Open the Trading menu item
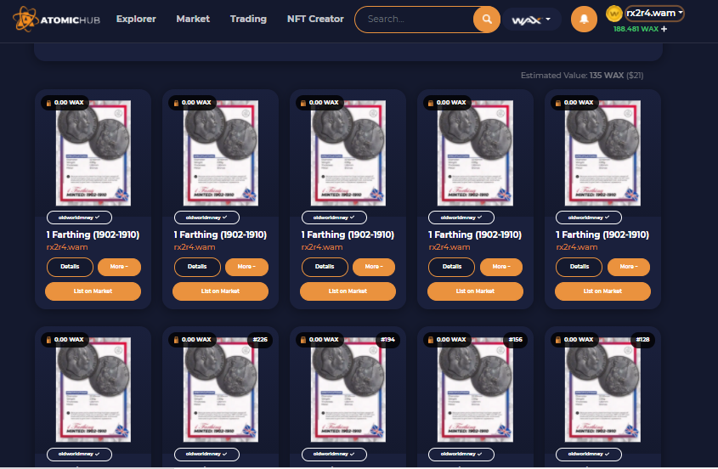The width and height of the screenshot is (718, 469). (248, 19)
